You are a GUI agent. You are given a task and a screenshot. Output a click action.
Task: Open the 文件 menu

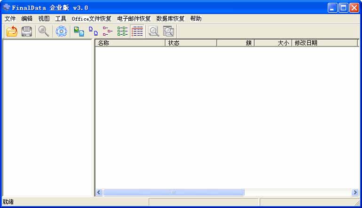point(10,19)
